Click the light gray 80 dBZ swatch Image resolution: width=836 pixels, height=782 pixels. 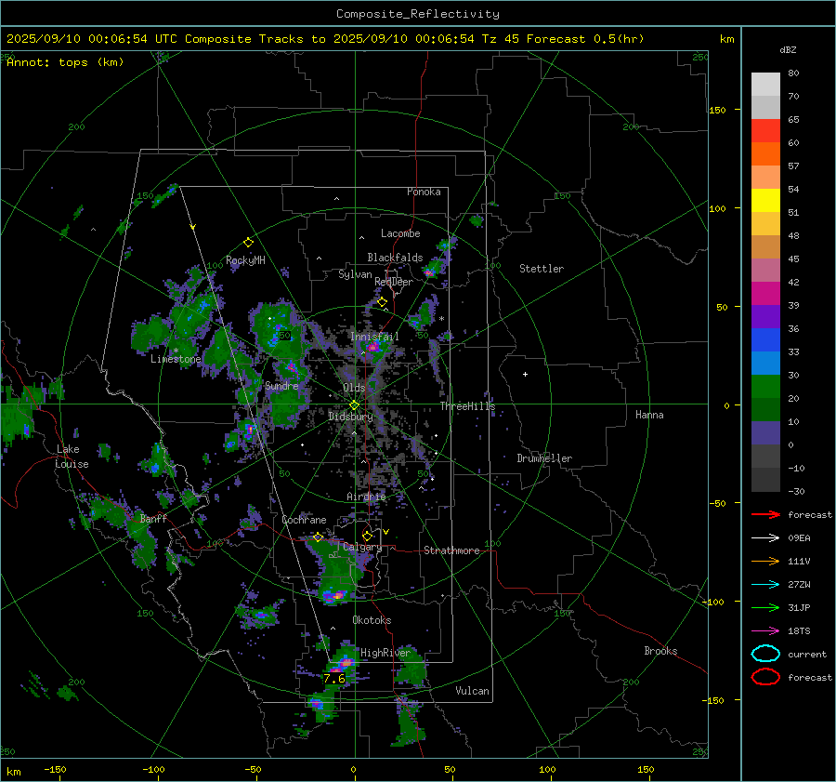pyautogui.click(x=765, y=84)
